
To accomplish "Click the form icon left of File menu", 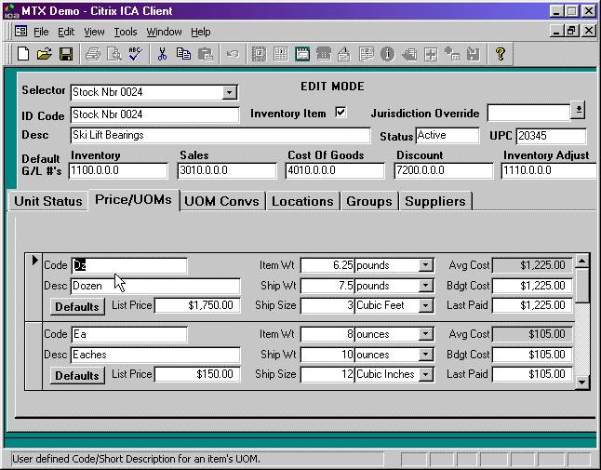I will coord(20,31).
